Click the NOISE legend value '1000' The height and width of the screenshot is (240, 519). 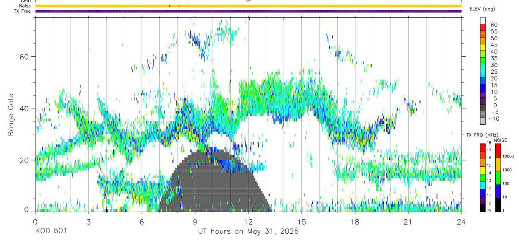pyautogui.click(x=507, y=170)
